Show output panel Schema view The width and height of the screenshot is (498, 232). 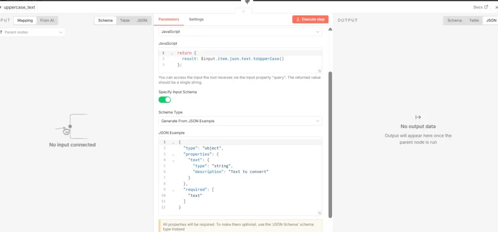coord(455,20)
